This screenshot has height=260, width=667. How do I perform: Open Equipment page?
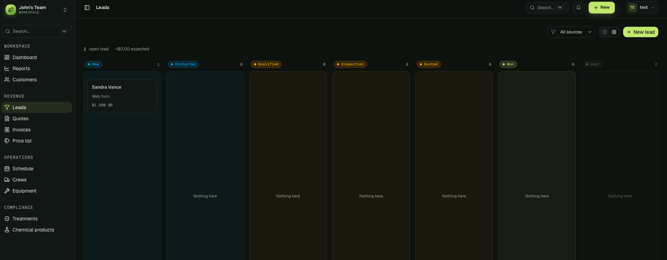[37, 191]
